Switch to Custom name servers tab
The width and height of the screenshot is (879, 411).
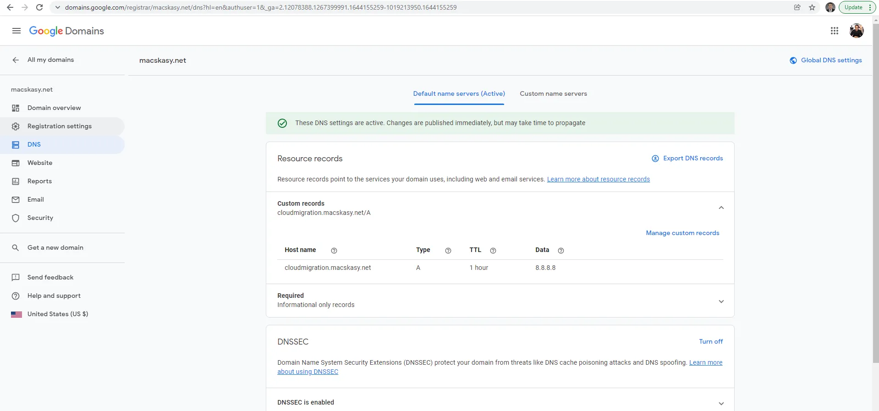click(553, 94)
